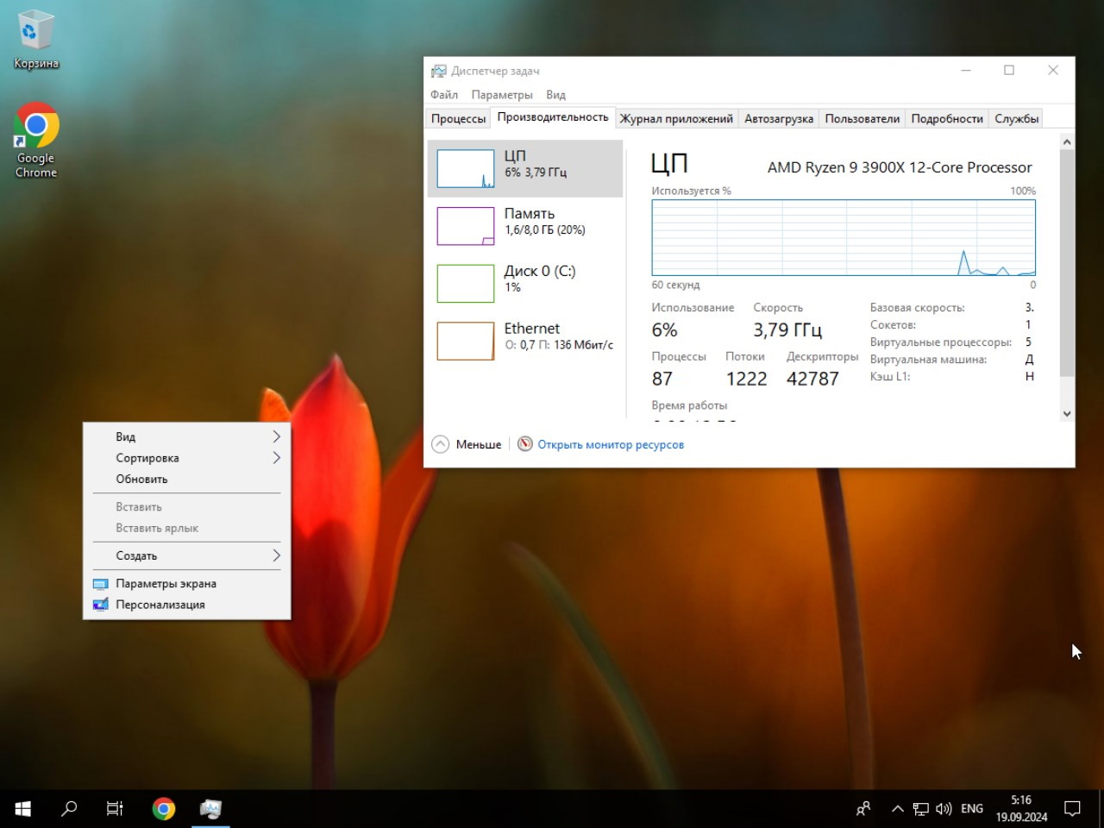Click the scroll down arrow in the performance panel
Screen dimensions: 1104x828
1067,414
